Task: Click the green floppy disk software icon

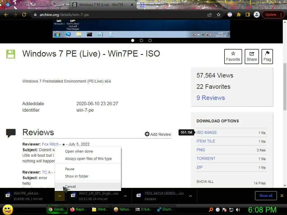Action: 11,54
